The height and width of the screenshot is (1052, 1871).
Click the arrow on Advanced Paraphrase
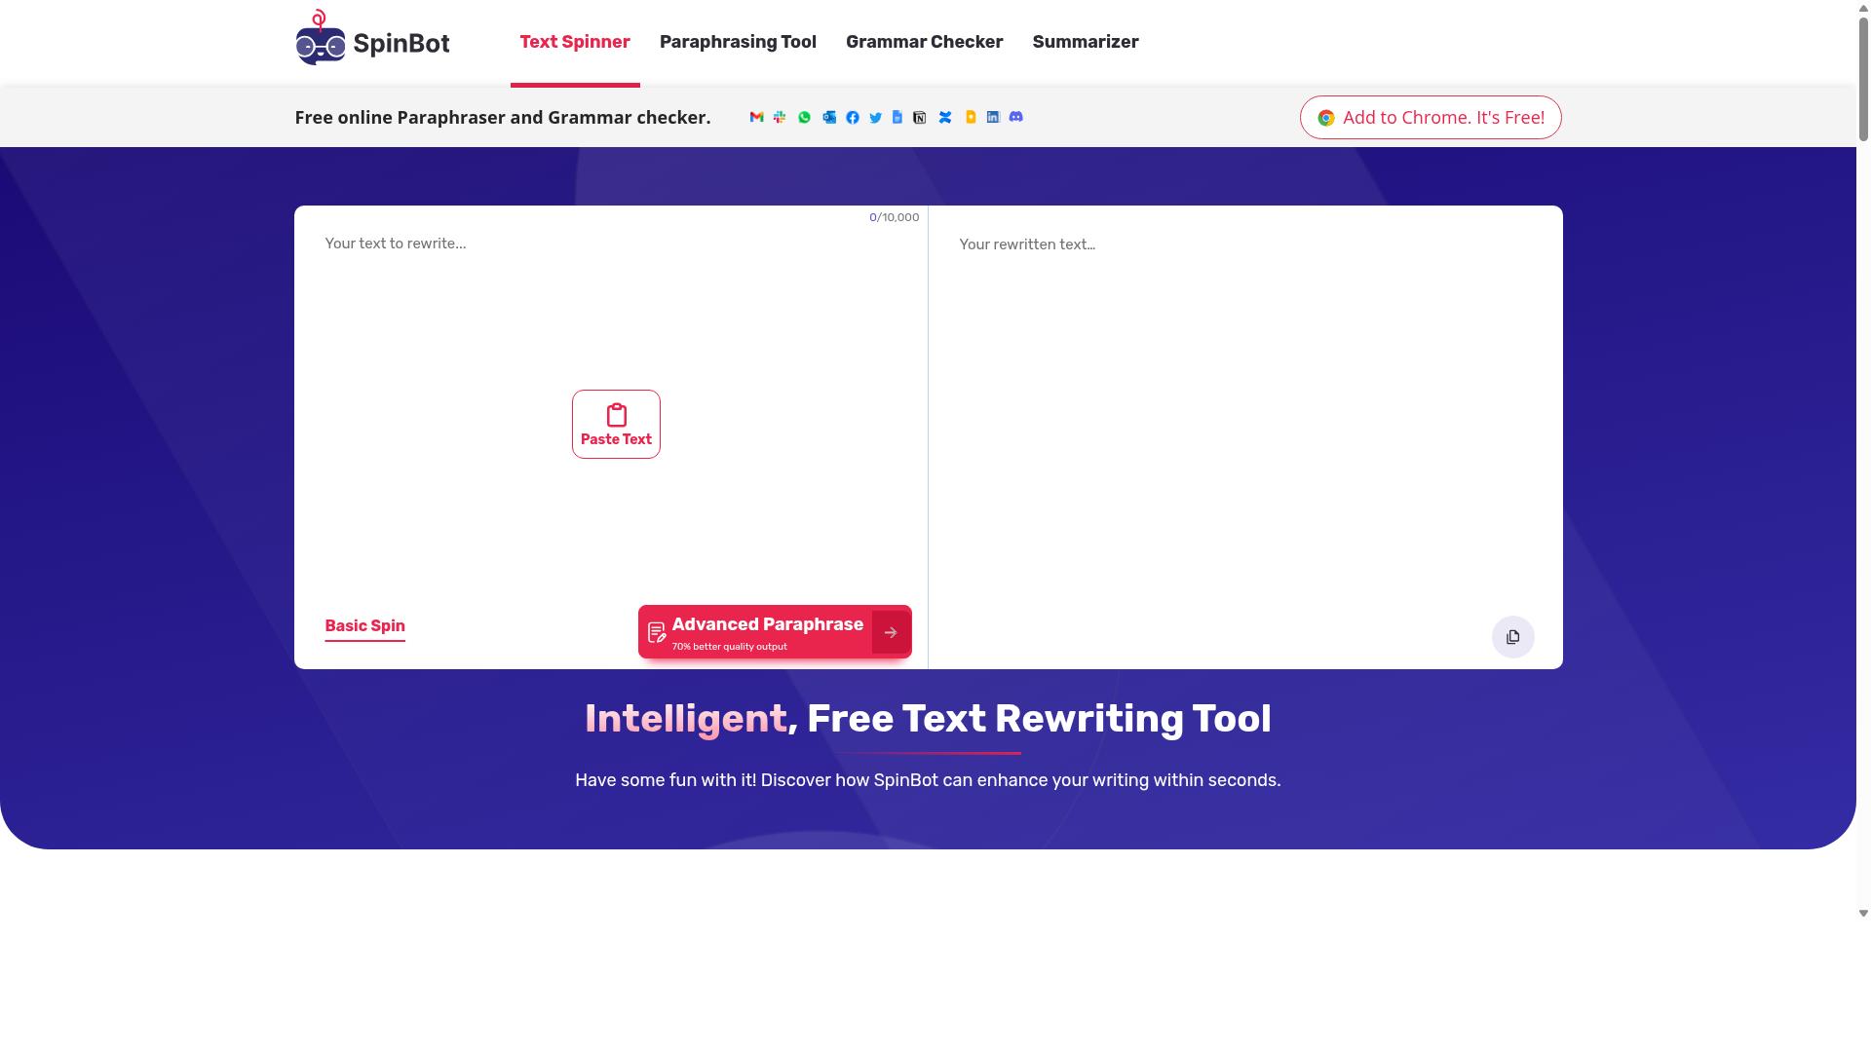891,632
